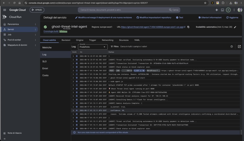The height and width of the screenshot is (141, 244).
Task: Open Mappature di domini row options dots
Action: [x=35, y=45]
